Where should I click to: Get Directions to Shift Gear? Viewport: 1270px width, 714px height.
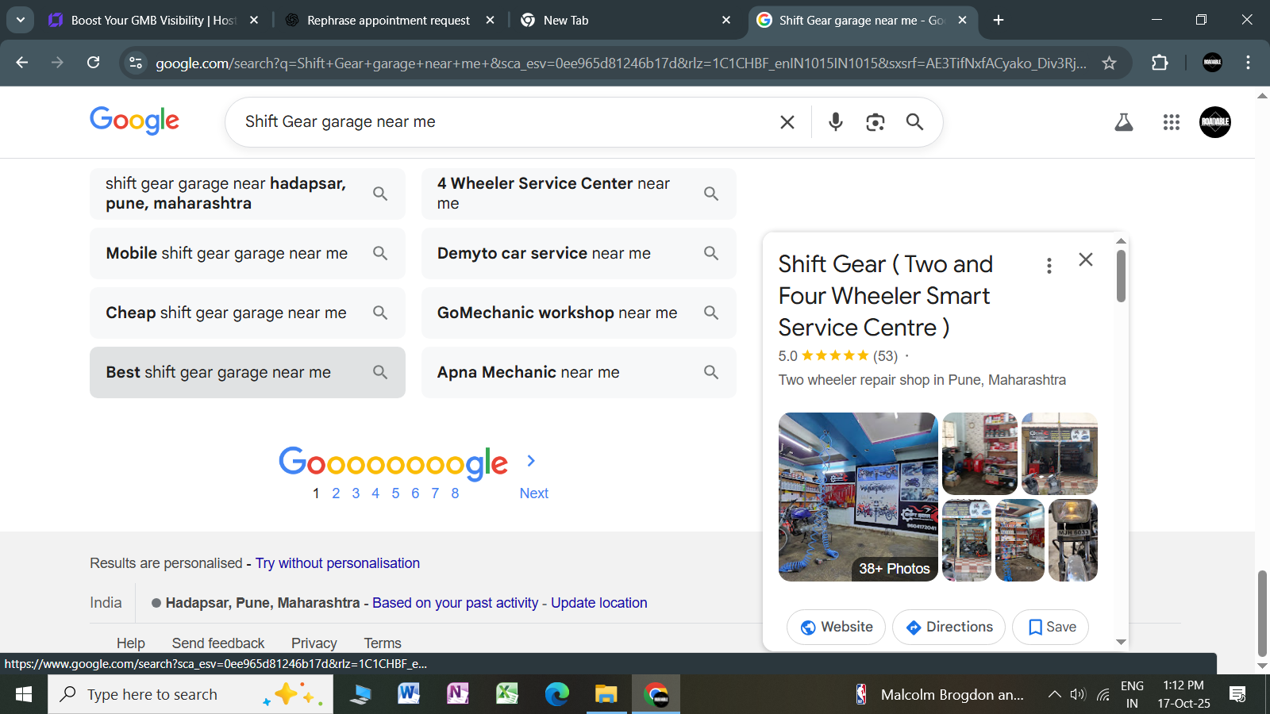click(x=949, y=627)
